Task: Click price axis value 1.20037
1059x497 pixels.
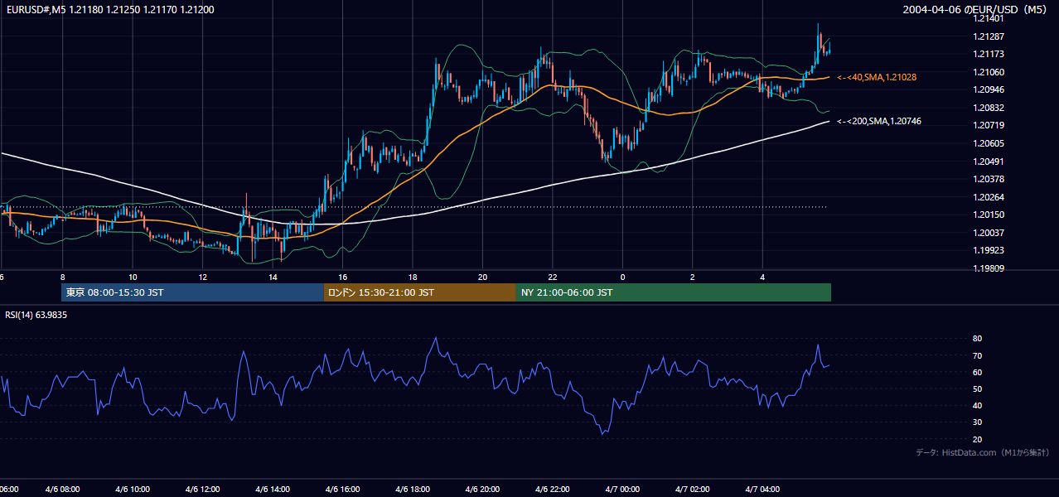Action: pyautogui.click(x=988, y=233)
